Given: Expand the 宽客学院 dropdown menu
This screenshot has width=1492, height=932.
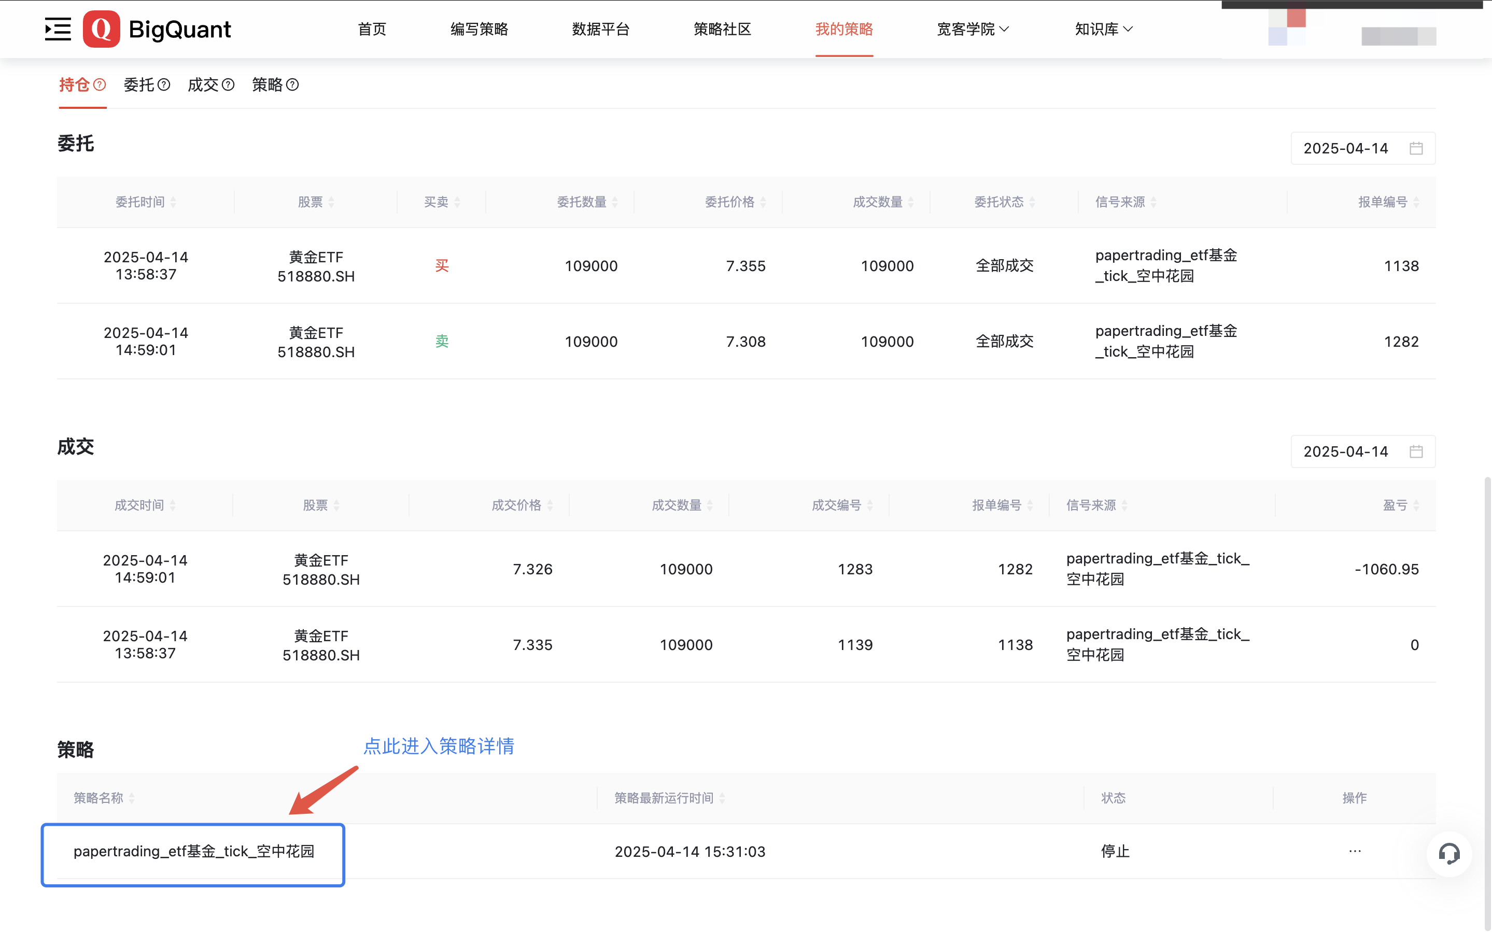Looking at the screenshot, I should (973, 29).
